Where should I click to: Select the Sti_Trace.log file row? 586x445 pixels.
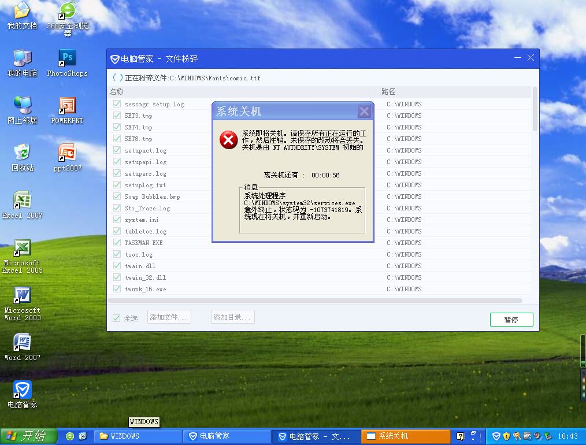point(320,207)
